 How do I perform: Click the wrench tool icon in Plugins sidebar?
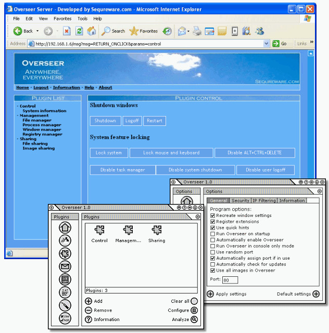(x=65, y=305)
